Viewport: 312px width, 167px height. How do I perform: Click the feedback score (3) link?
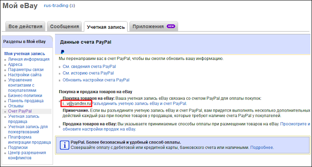click(72, 5)
